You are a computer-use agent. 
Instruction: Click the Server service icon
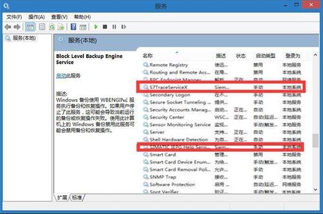tap(146, 132)
